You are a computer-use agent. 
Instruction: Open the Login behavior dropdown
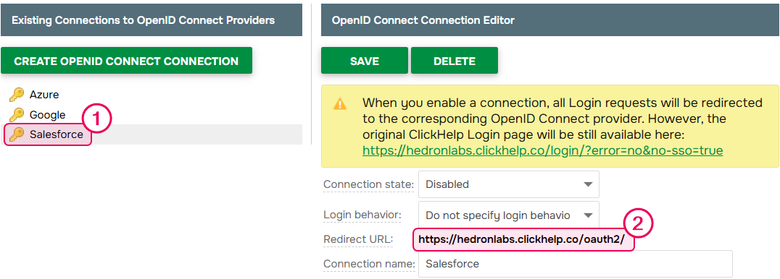[x=509, y=215]
